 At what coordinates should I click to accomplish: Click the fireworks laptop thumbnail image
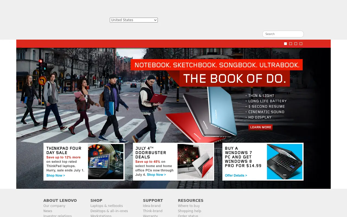(195, 162)
